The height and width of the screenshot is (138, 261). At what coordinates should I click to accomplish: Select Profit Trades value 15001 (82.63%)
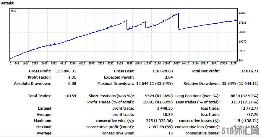158,102
